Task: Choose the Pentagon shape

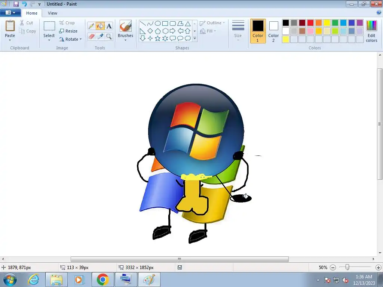Action: click(158, 31)
